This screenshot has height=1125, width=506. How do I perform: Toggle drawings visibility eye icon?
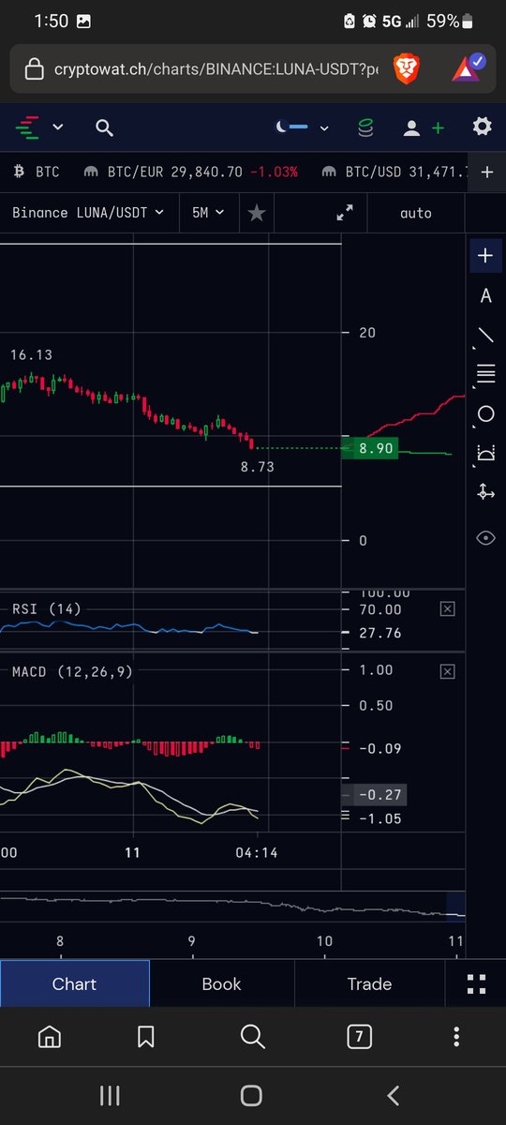485,537
